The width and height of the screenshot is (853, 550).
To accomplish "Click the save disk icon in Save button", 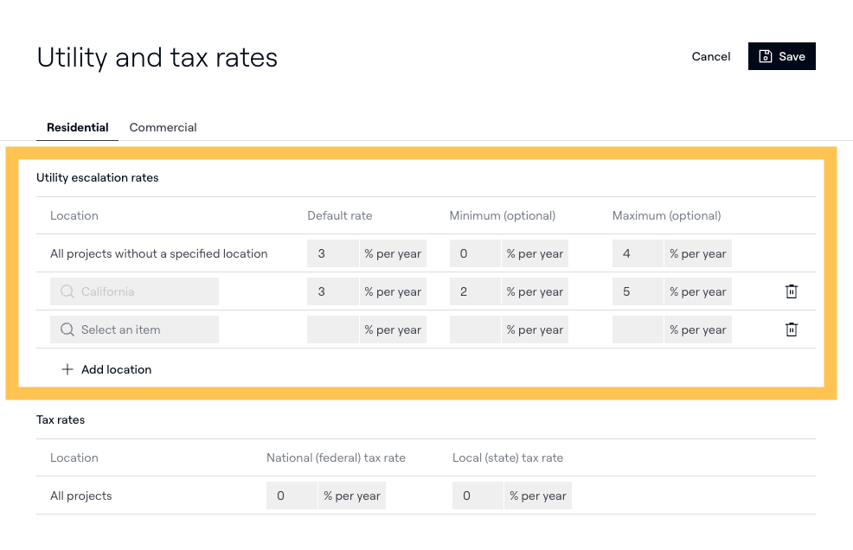I will coord(766,56).
